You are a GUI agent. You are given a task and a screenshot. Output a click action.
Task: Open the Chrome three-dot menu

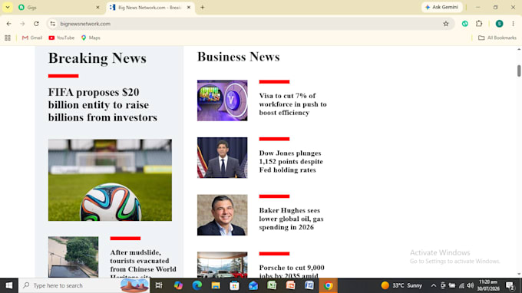513,24
